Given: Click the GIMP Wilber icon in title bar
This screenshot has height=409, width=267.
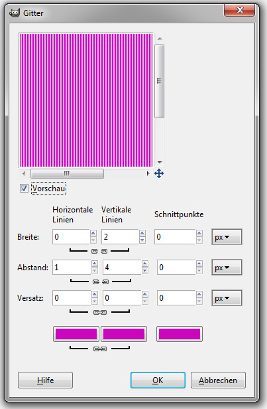Looking at the screenshot, I should coord(15,13).
